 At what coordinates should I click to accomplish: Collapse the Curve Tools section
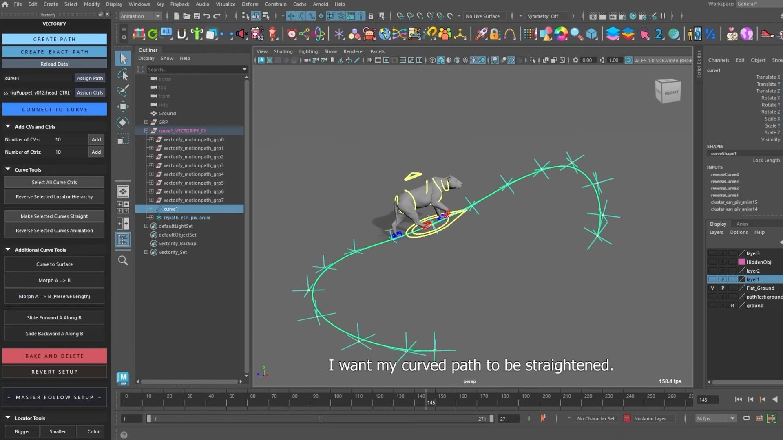[x=8, y=169]
